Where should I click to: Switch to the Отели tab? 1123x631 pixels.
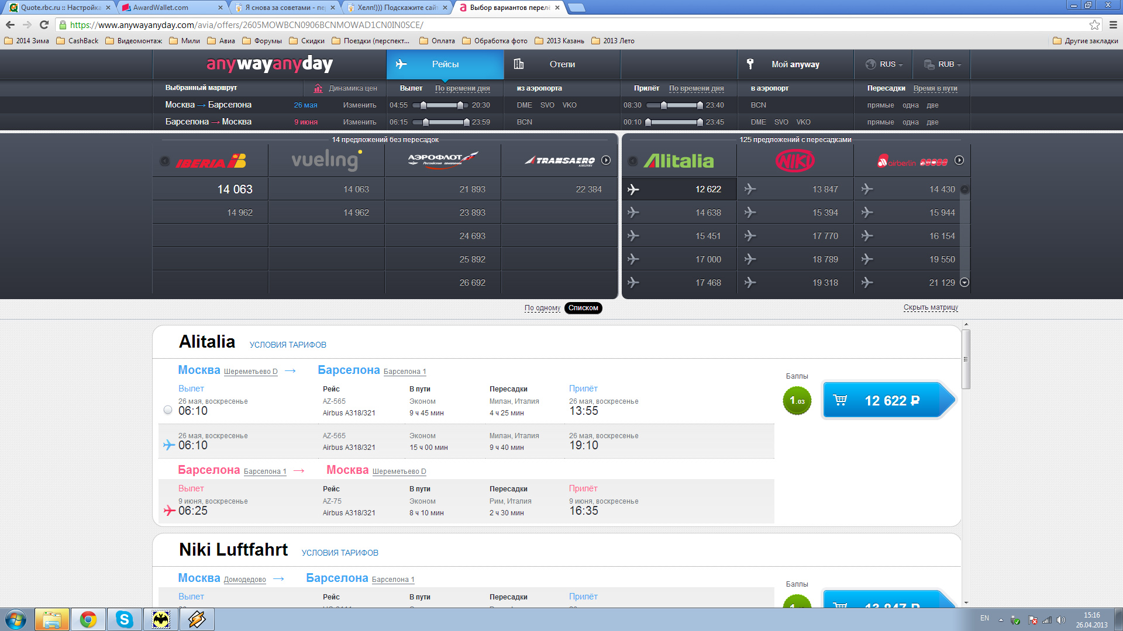(561, 64)
